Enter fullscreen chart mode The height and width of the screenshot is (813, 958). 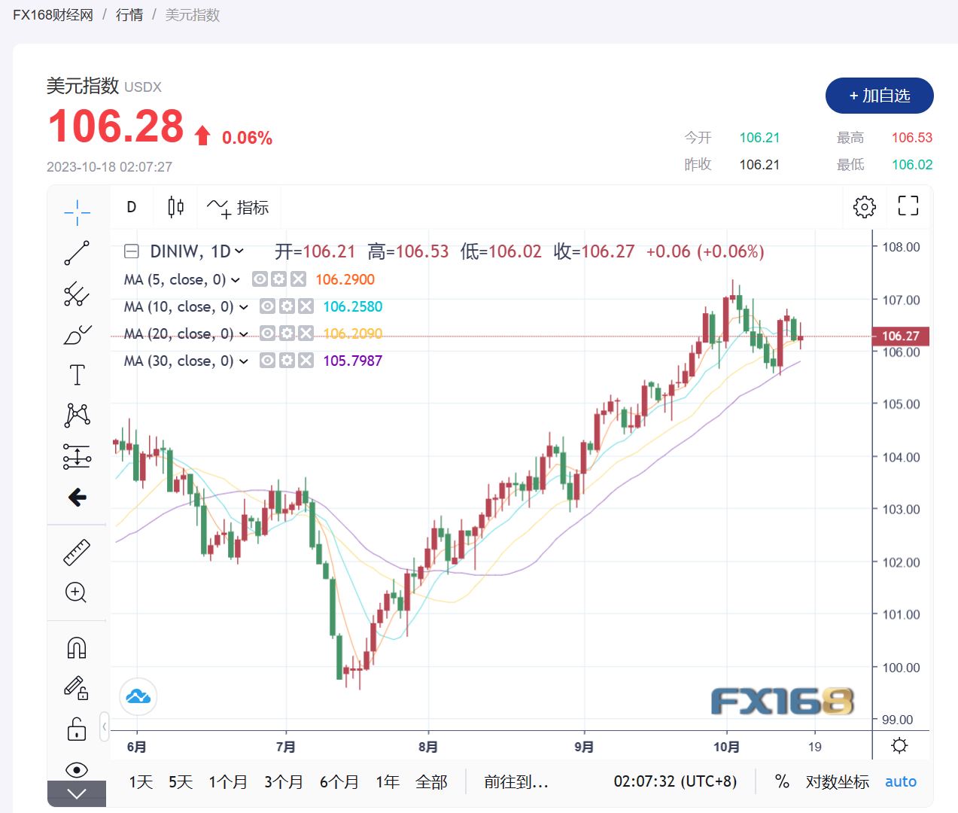click(908, 206)
